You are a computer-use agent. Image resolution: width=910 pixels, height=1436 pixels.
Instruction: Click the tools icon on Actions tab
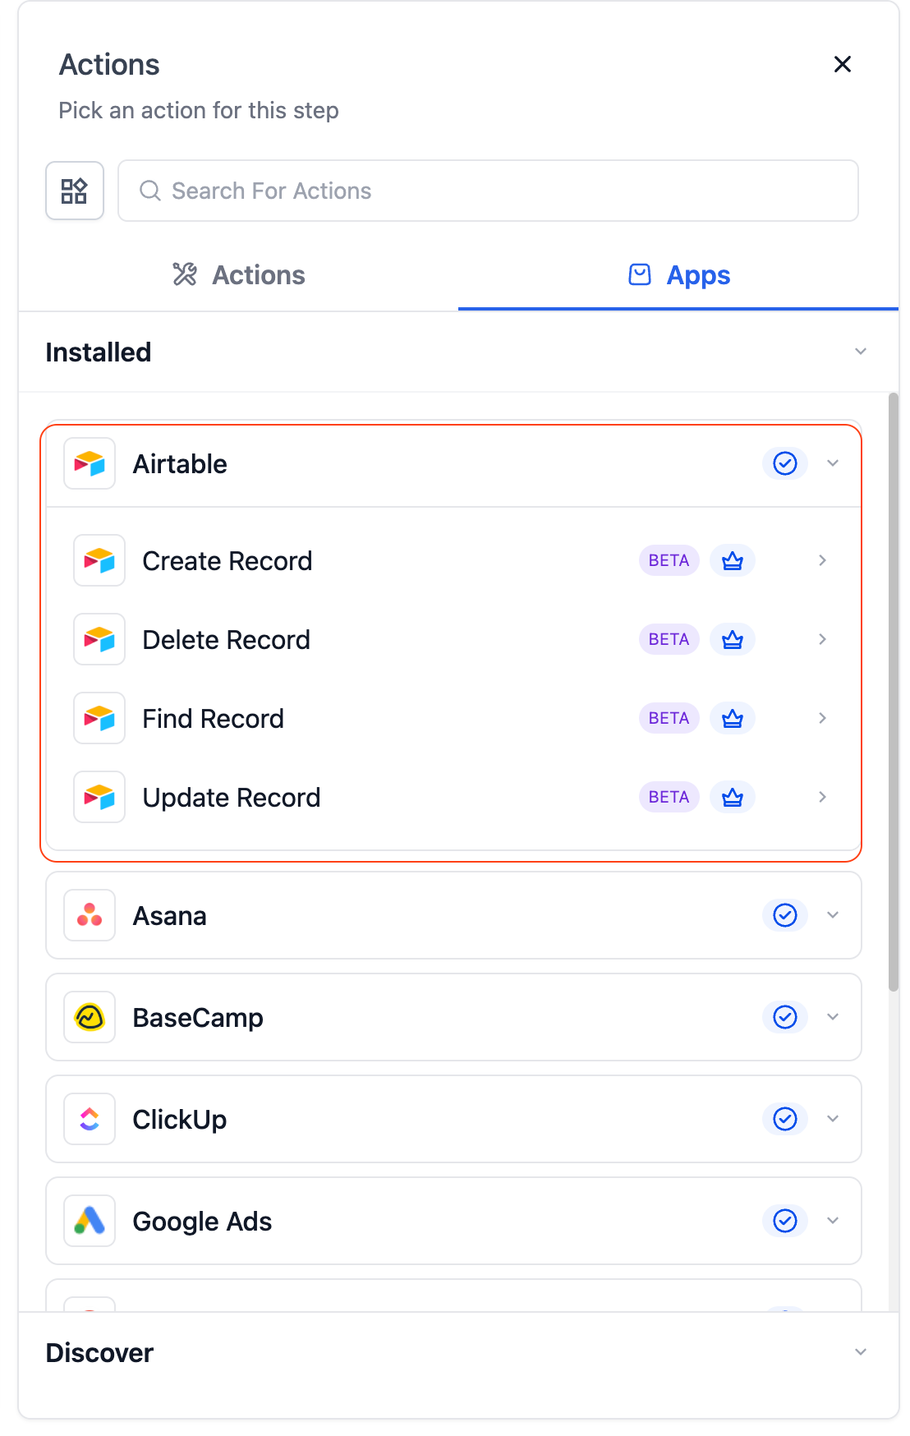coord(185,274)
